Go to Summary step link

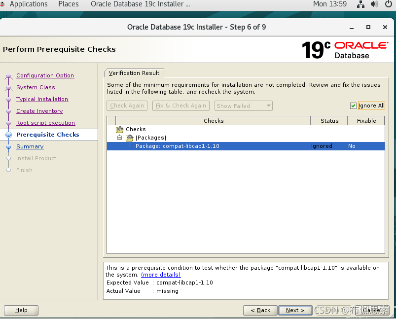(30, 147)
